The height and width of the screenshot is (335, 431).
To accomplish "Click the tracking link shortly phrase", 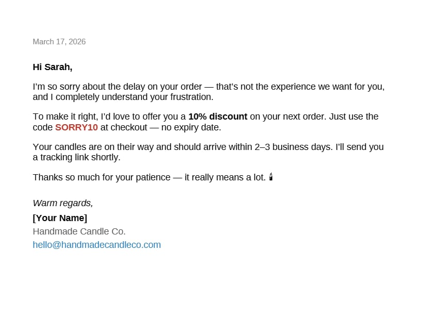I will coord(80,158).
